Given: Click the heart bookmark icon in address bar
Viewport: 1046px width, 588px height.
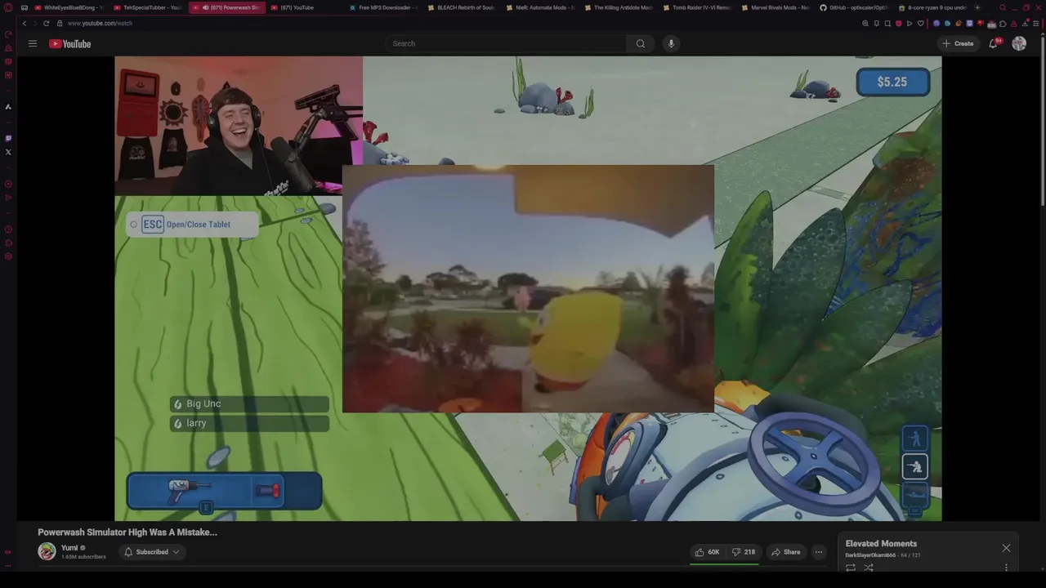Looking at the screenshot, I should click(921, 23).
